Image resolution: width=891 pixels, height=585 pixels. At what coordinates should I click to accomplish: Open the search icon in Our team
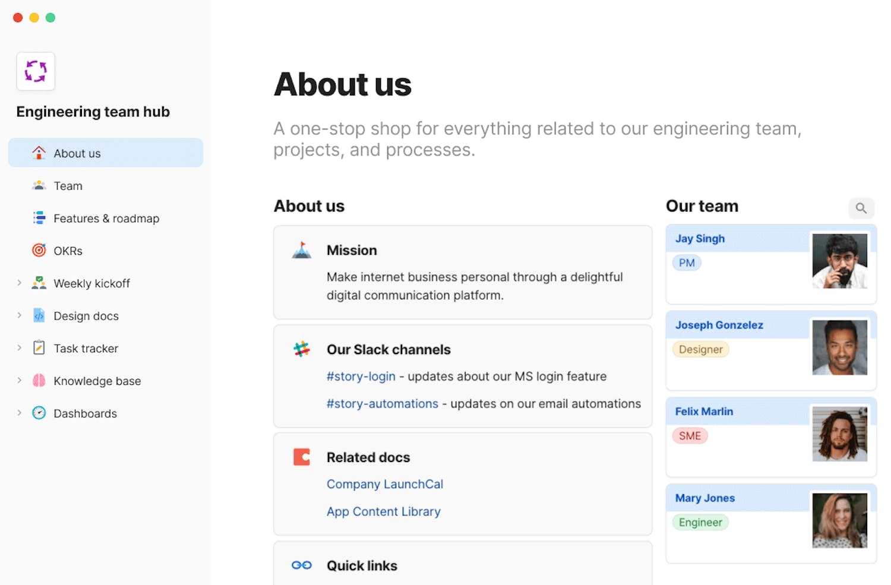861,208
